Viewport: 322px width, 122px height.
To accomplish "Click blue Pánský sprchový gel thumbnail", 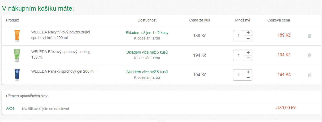I will (x=17, y=75).
